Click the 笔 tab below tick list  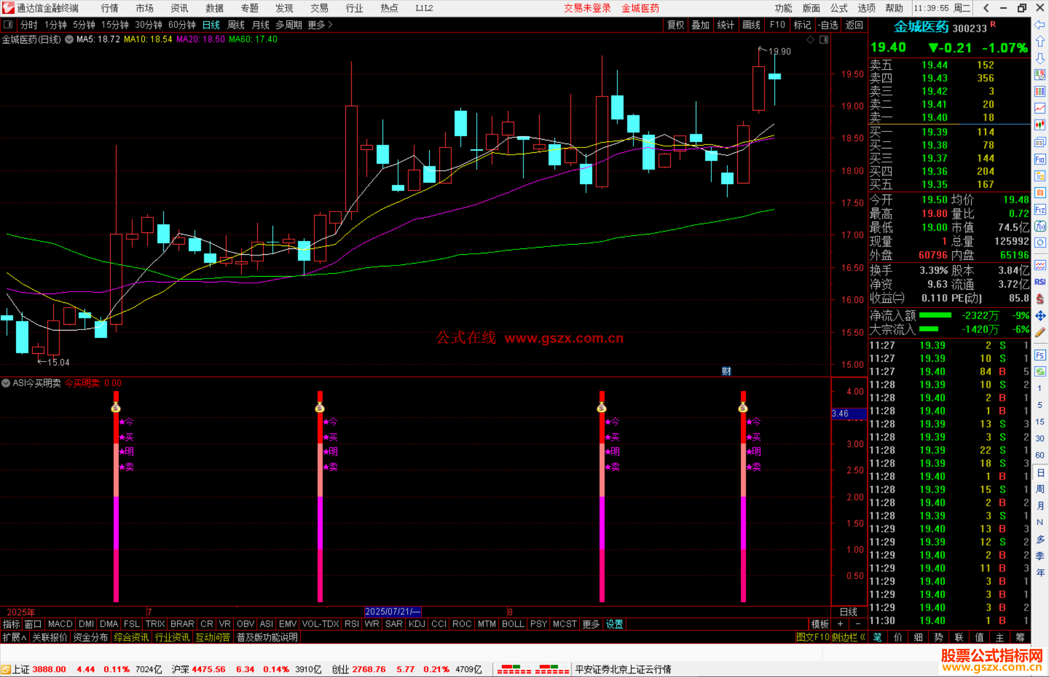point(878,637)
